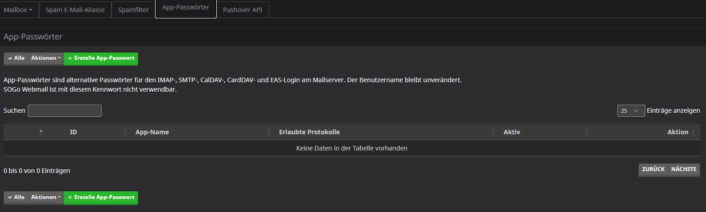Click the sort arrows of Erlaubte Protokolle
The height and width of the screenshot is (212, 706).
493,132
